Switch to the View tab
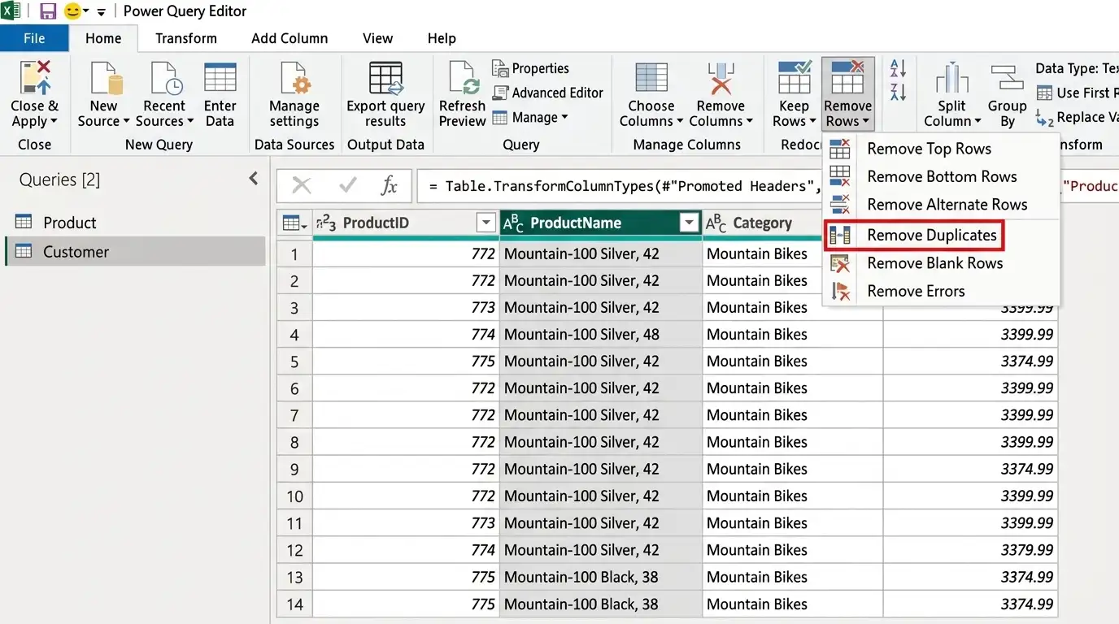 pyautogui.click(x=377, y=38)
